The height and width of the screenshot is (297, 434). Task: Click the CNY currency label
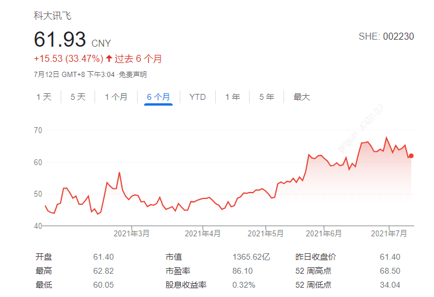(101, 43)
